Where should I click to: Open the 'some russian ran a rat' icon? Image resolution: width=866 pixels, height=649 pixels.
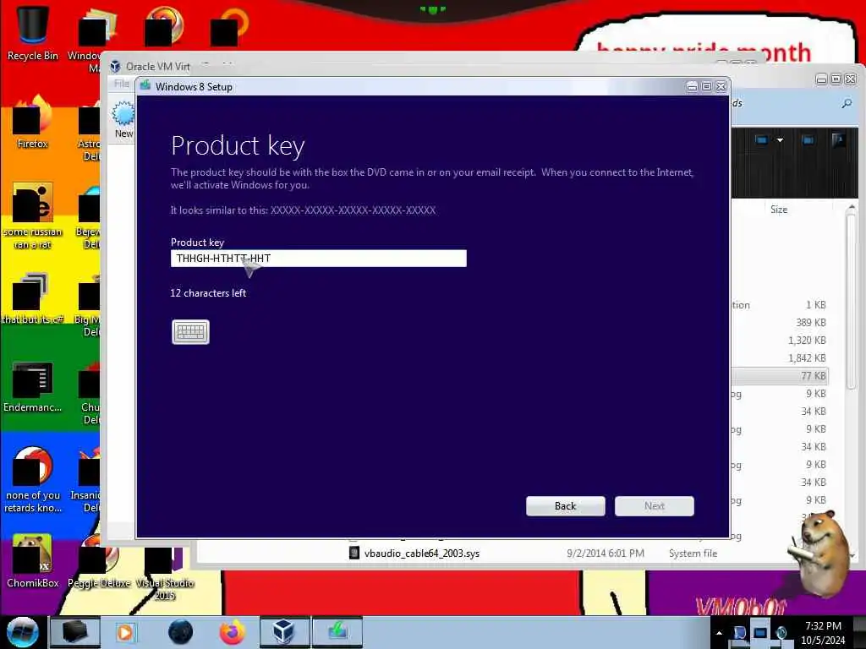[x=32, y=216]
